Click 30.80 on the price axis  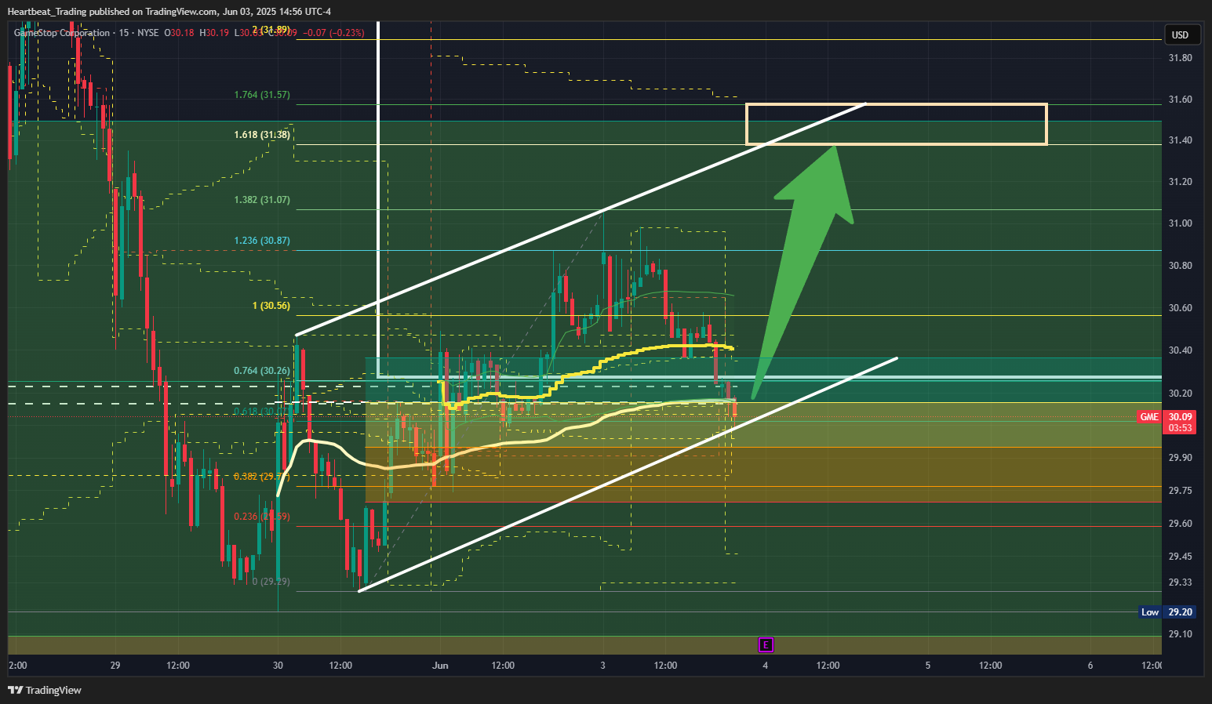pyautogui.click(x=1180, y=266)
